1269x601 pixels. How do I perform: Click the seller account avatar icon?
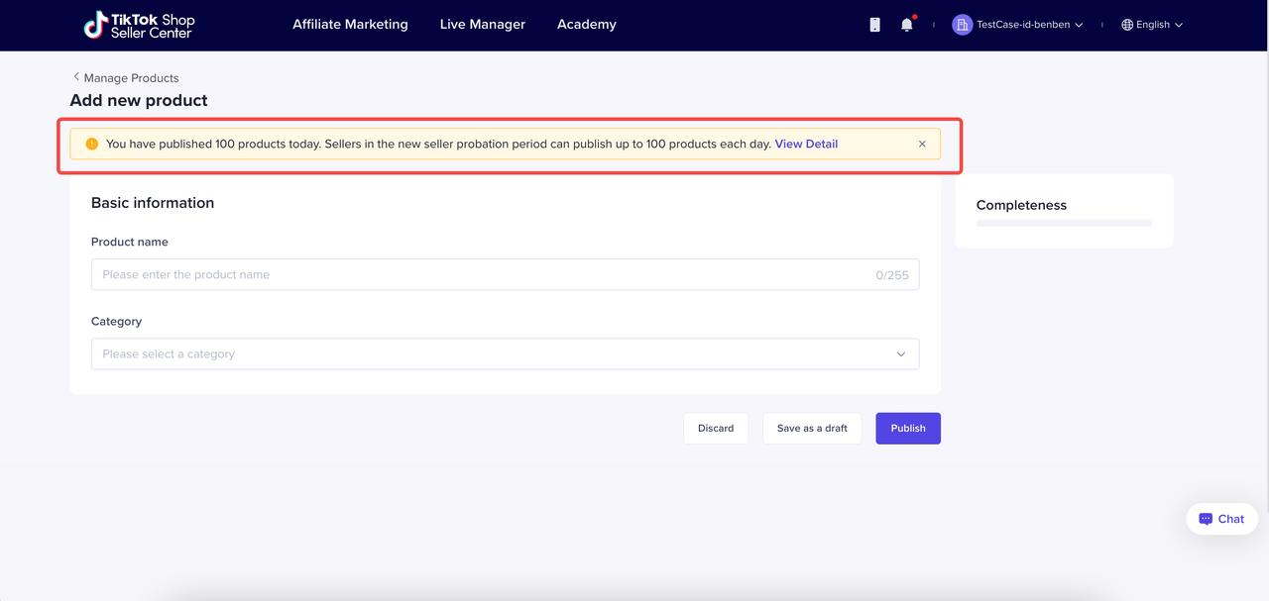(962, 25)
